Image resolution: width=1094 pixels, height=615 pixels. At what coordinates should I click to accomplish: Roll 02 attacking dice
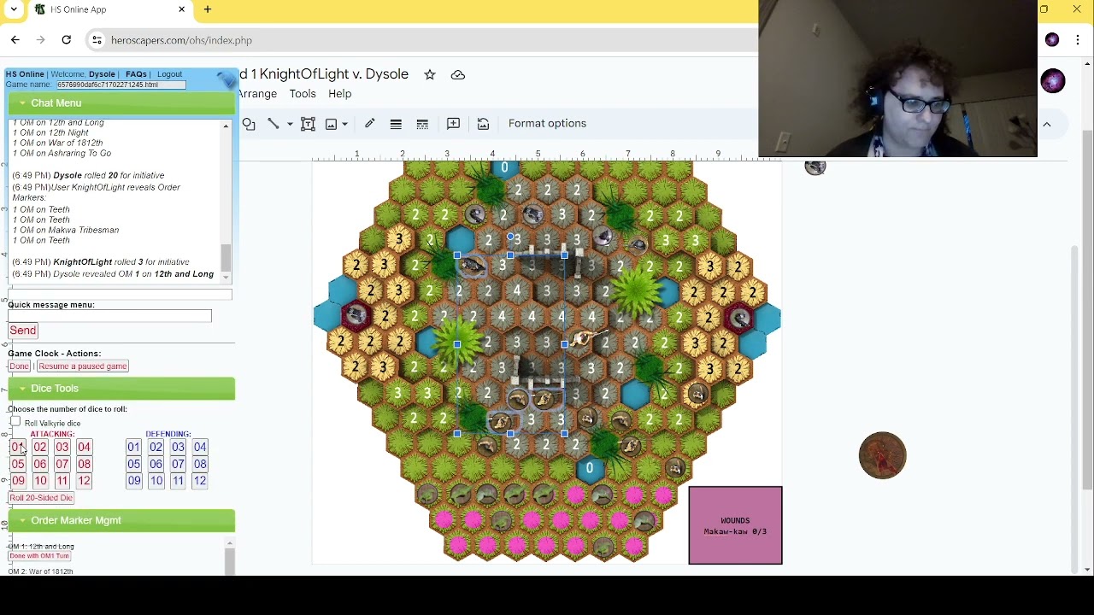40,448
